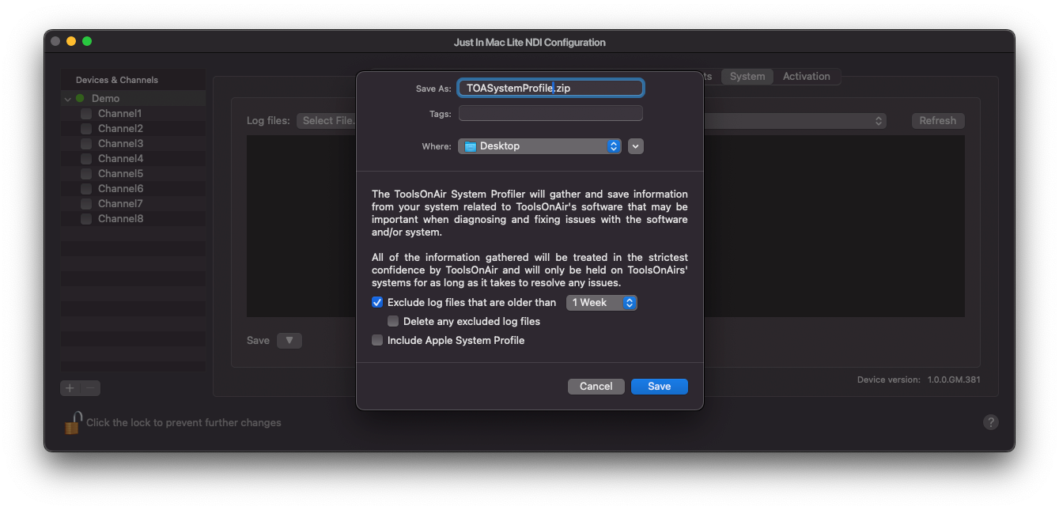
Task: Click the Tags input field
Action: [550, 114]
